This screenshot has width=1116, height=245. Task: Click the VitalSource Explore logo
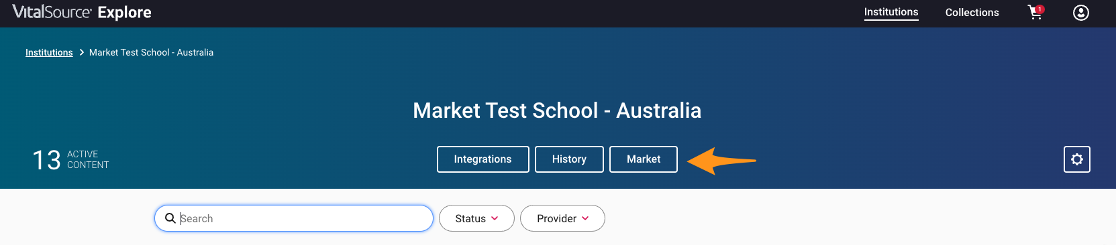point(82,12)
